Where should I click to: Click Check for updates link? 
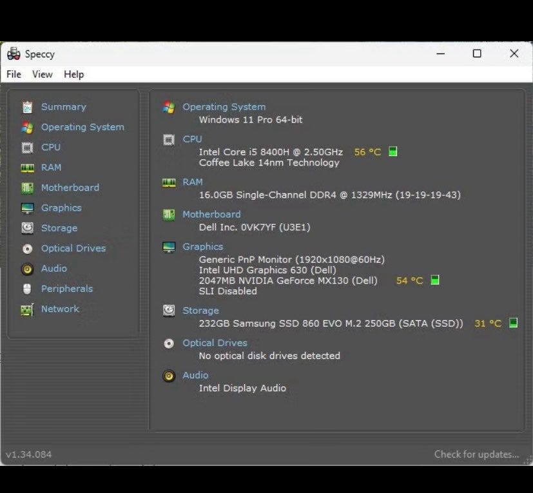476,454
